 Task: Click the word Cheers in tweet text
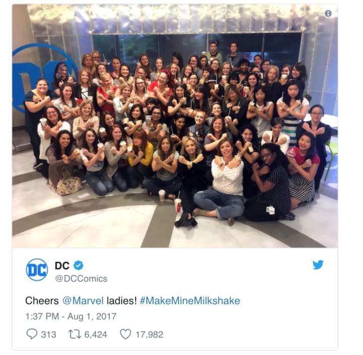[42, 301]
